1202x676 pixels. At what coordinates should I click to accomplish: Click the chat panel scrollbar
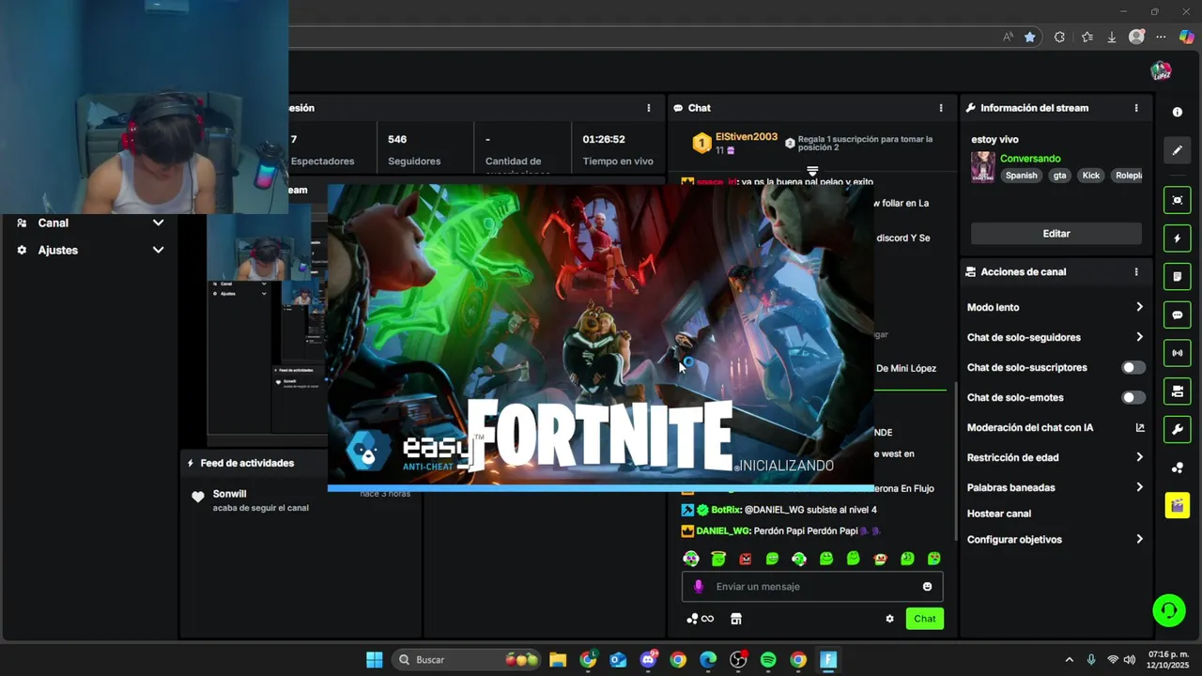tap(955, 460)
